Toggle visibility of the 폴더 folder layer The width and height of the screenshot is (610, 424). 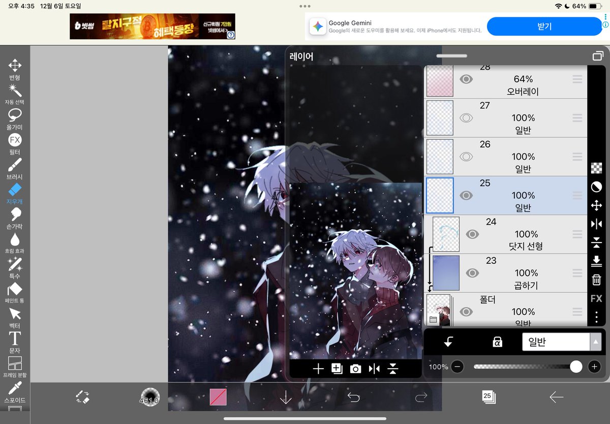click(466, 312)
